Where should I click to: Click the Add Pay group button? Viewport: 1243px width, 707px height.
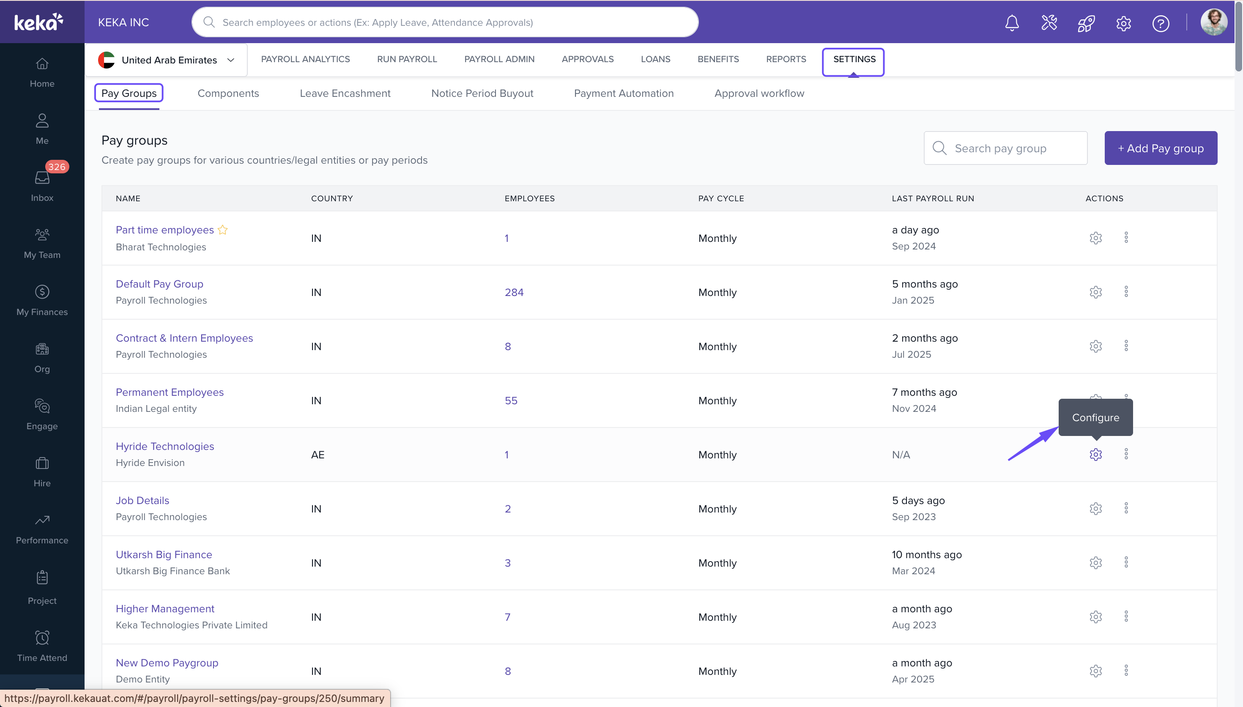click(x=1161, y=148)
